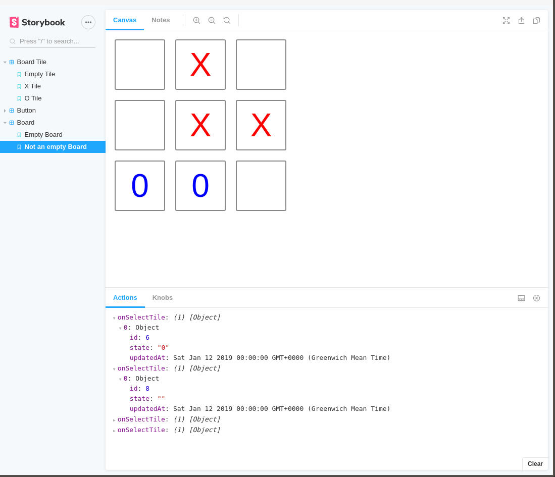Expand the Button component
555x477 pixels.
pyautogui.click(x=5, y=110)
